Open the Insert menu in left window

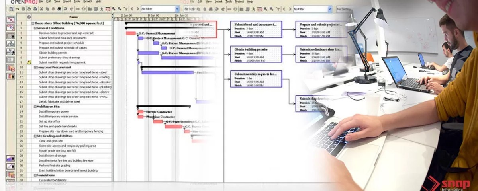(x=67, y=2)
